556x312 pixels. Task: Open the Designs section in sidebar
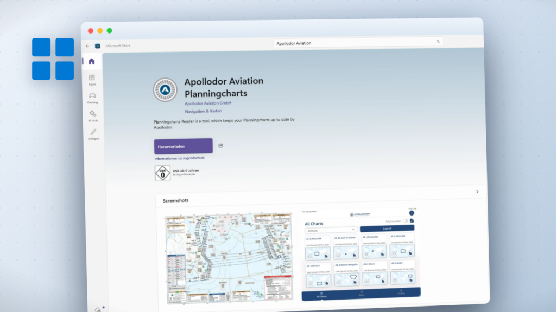click(93, 134)
